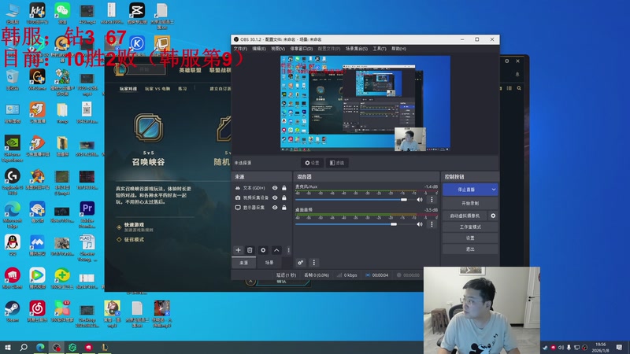Screen dimensions: 630x354
Task: Open source Properties button under preview
Action: tap(312, 163)
